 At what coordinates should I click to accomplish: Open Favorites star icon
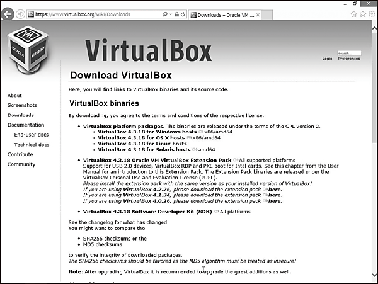[363, 14]
